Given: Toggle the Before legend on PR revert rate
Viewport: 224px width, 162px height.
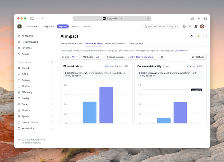Looking at the screenshot, I should coord(109,66).
